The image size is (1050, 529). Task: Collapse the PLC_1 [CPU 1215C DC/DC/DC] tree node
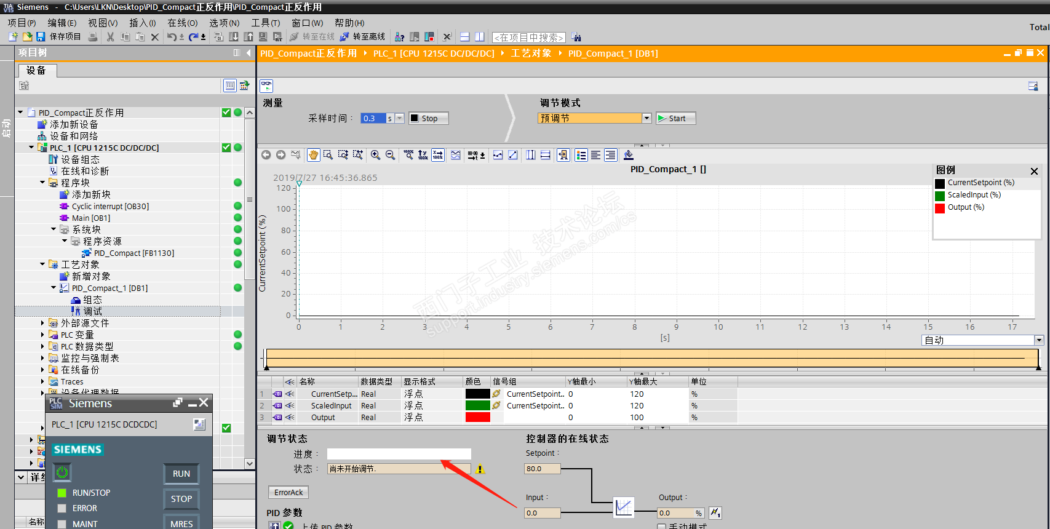(31, 148)
